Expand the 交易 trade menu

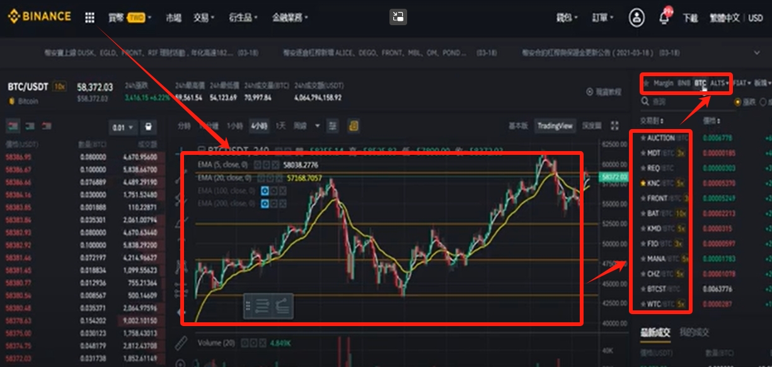(204, 18)
